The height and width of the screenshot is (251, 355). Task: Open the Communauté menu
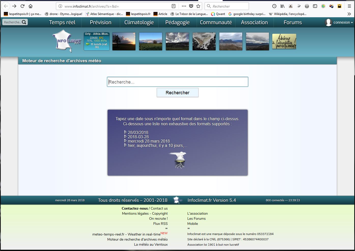coord(216,22)
